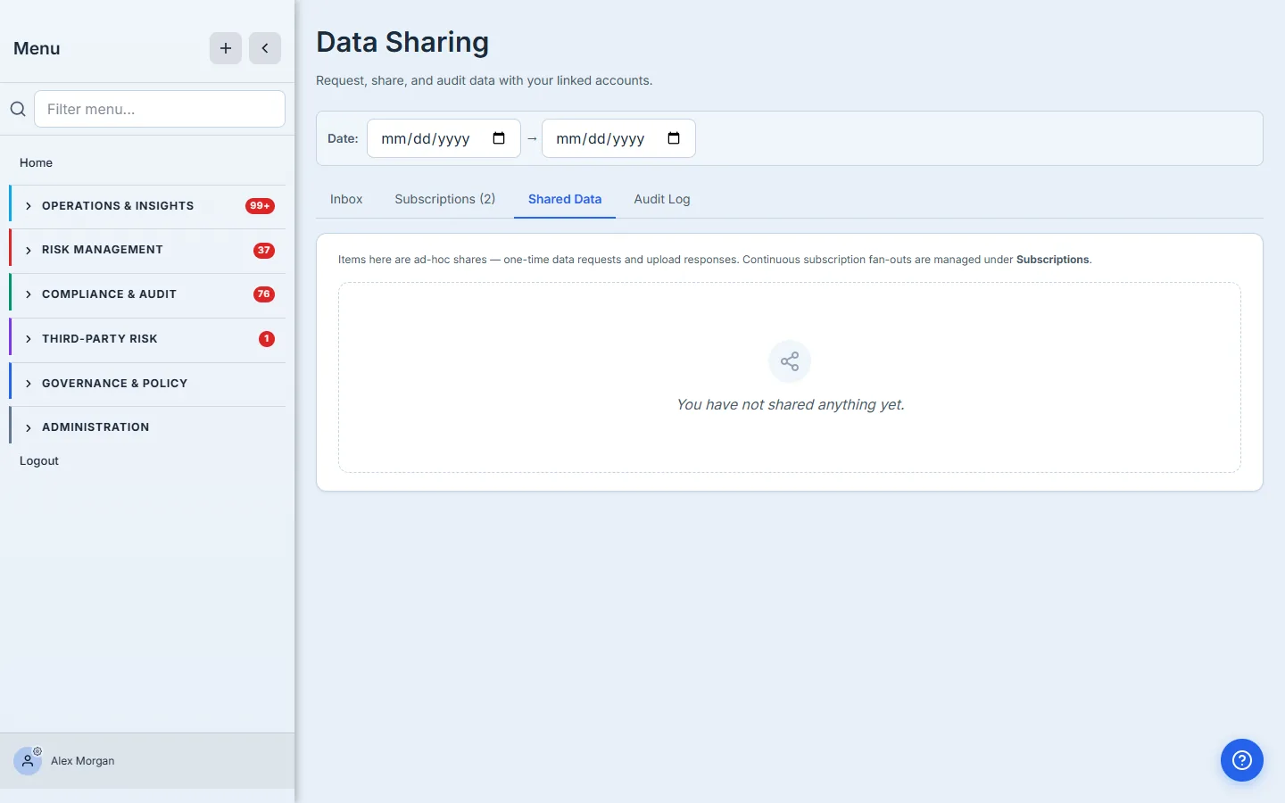The height and width of the screenshot is (803, 1285).
Task: Expand Risk Management chevron
Action: coord(29,251)
